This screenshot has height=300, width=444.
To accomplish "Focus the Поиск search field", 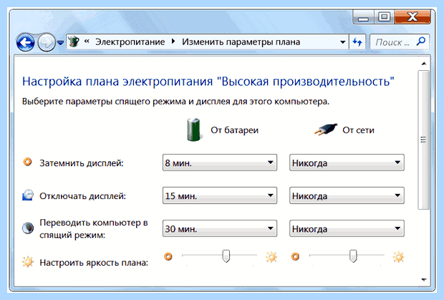I will tap(400, 42).
